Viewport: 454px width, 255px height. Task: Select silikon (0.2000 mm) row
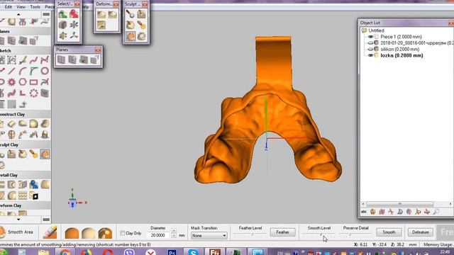399,49
